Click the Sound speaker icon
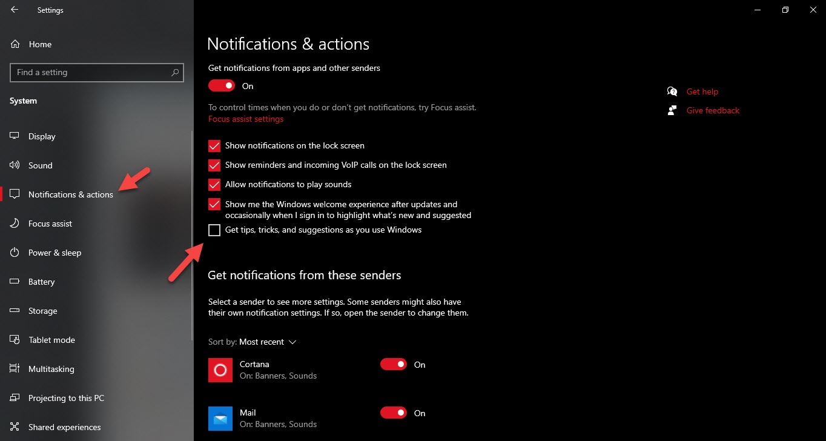The image size is (826, 441). [15, 165]
